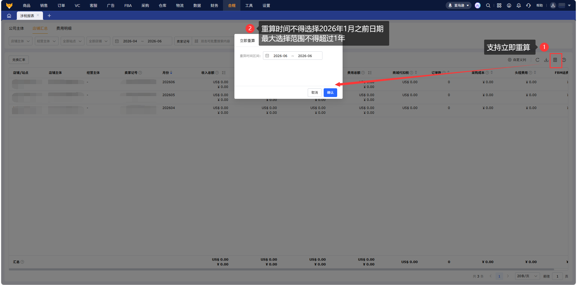Go to page 1 in pagination
The height and width of the screenshot is (285, 577).
point(499,276)
